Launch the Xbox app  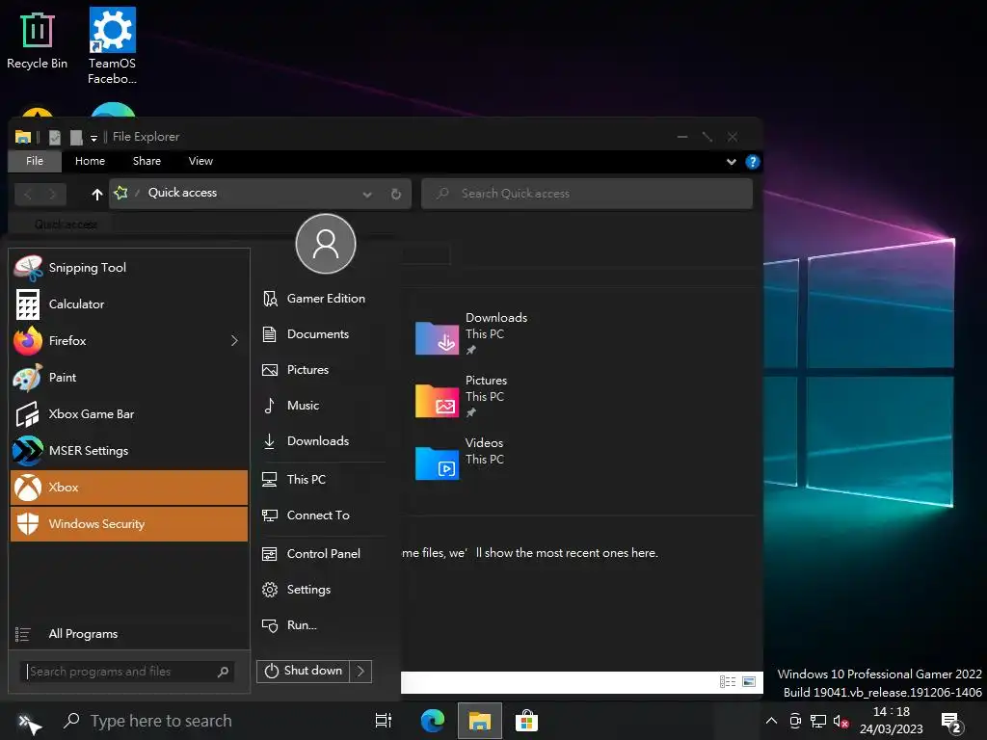(129, 487)
